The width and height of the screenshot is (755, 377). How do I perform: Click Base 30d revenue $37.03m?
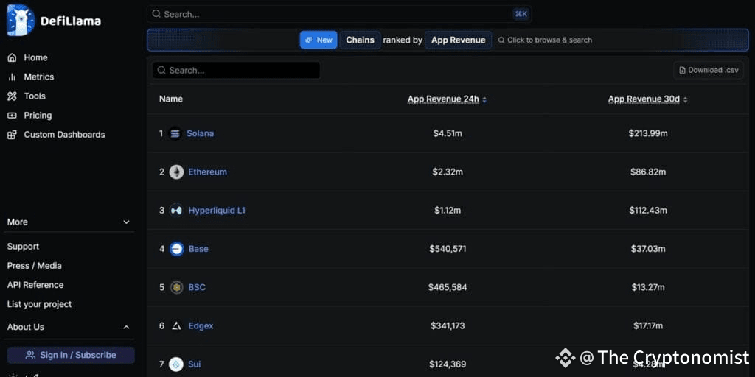click(647, 249)
